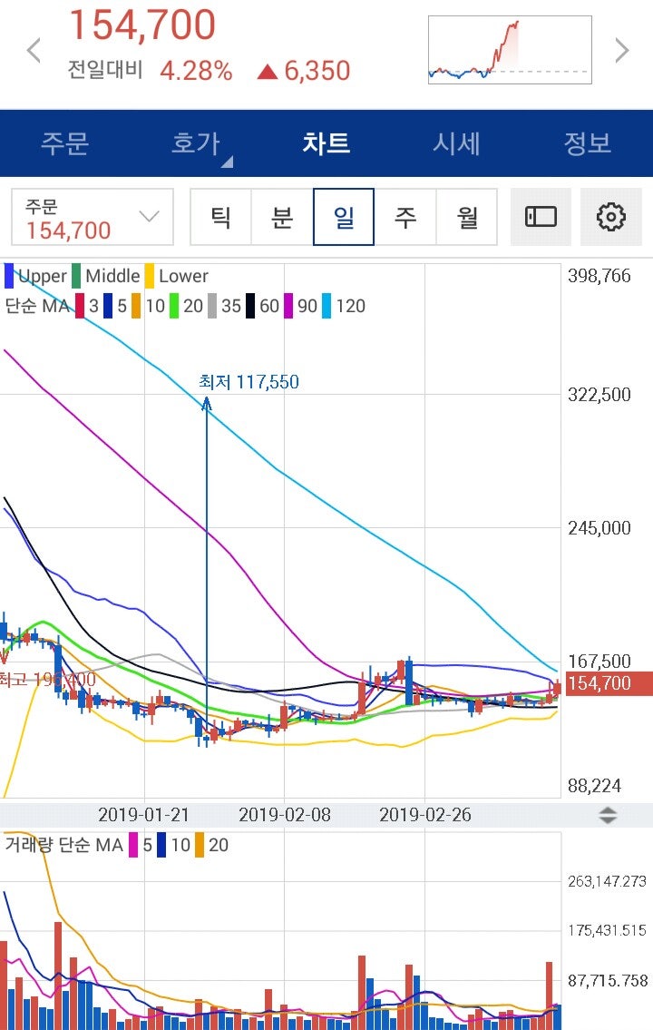Open the 정보 tab
Image resolution: width=653 pixels, height=1030 pixels.
click(x=588, y=143)
